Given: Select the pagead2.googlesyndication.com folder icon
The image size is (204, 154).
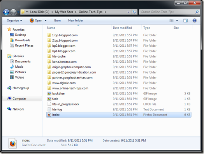Looking at the screenshot, I should 49,72.
